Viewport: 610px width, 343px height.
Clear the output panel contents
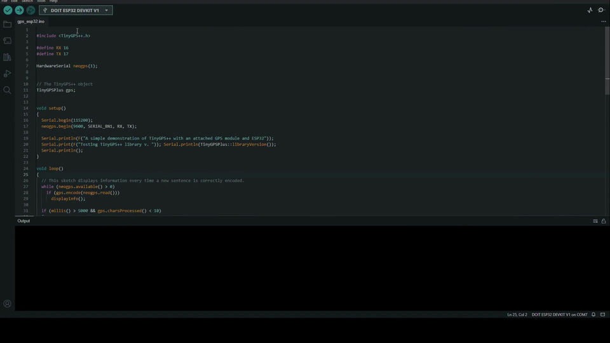point(595,221)
